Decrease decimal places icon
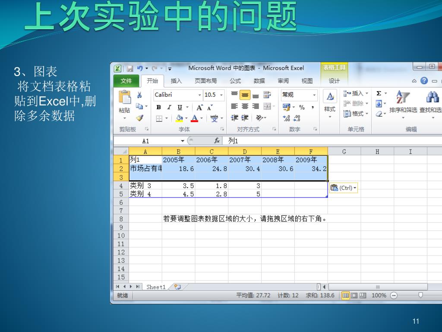The width and height of the screenshot is (442, 332). 297,118
